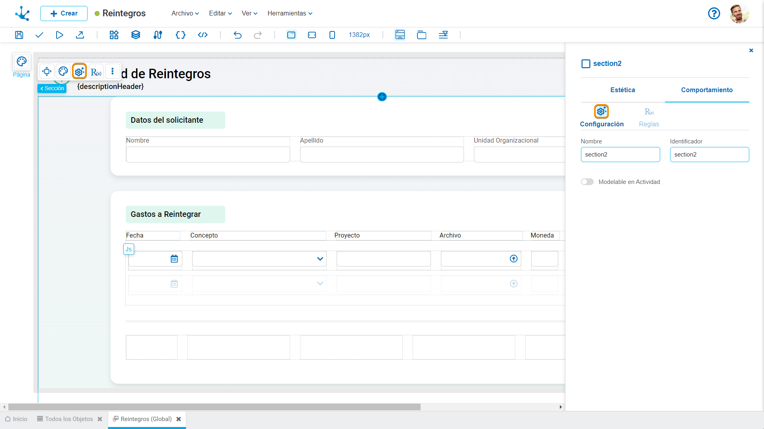Click the blue plus add-row marker

click(382, 97)
